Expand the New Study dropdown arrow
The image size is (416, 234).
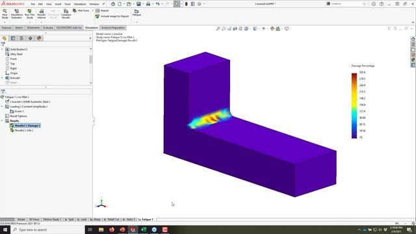(x=5, y=22)
